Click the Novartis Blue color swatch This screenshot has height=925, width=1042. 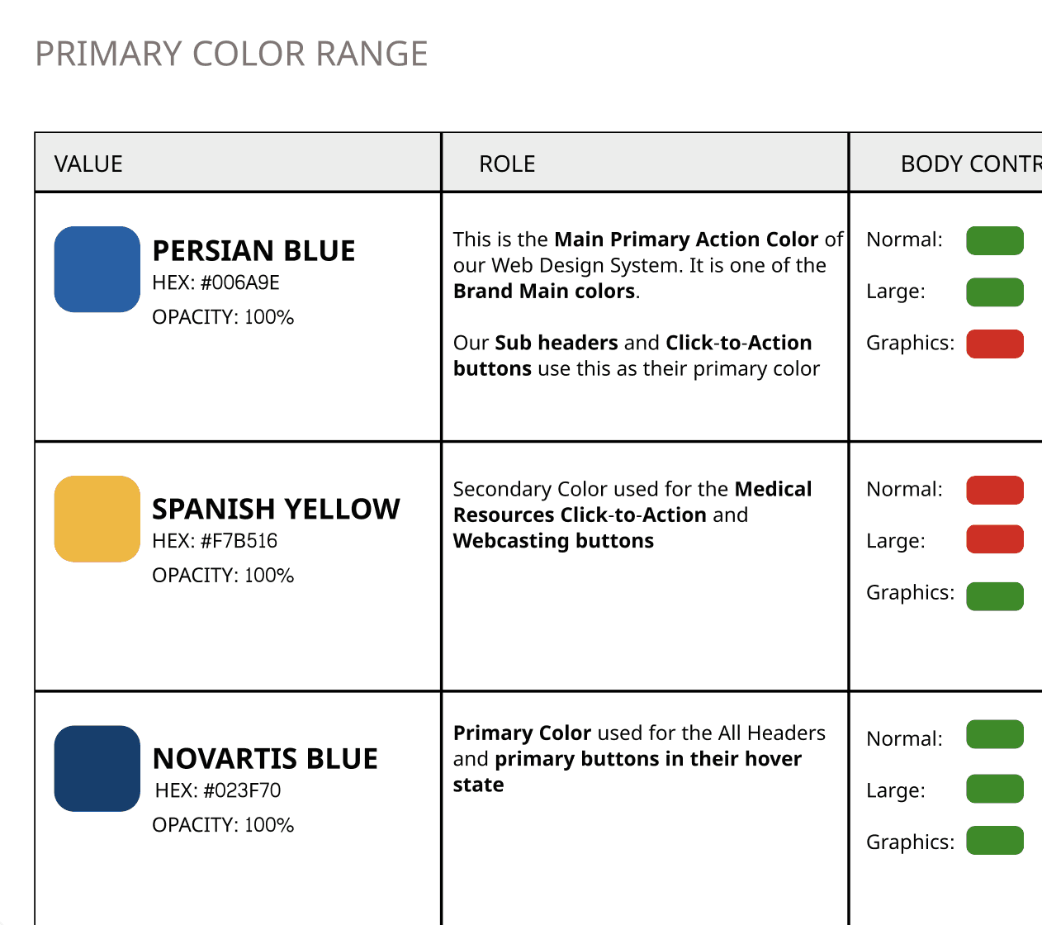(x=97, y=768)
